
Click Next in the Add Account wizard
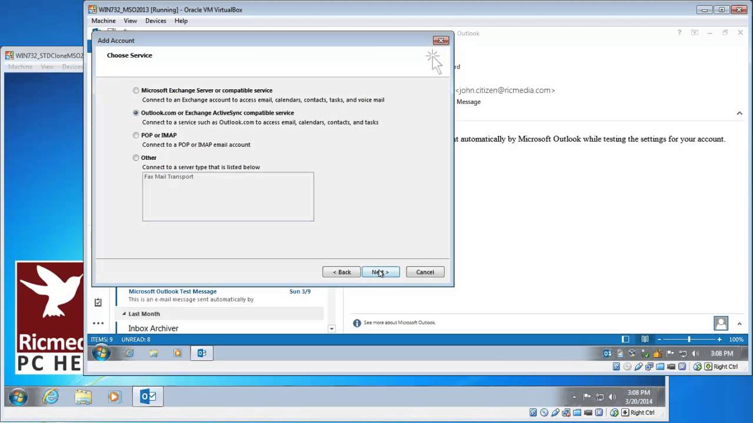coord(381,272)
